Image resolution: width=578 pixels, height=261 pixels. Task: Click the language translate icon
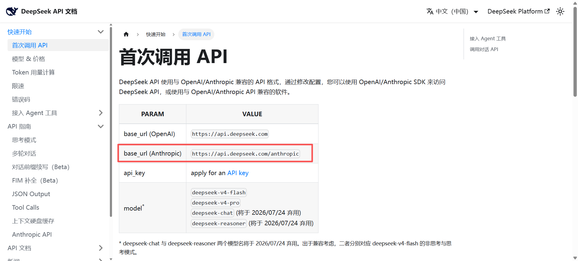(430, 11)
